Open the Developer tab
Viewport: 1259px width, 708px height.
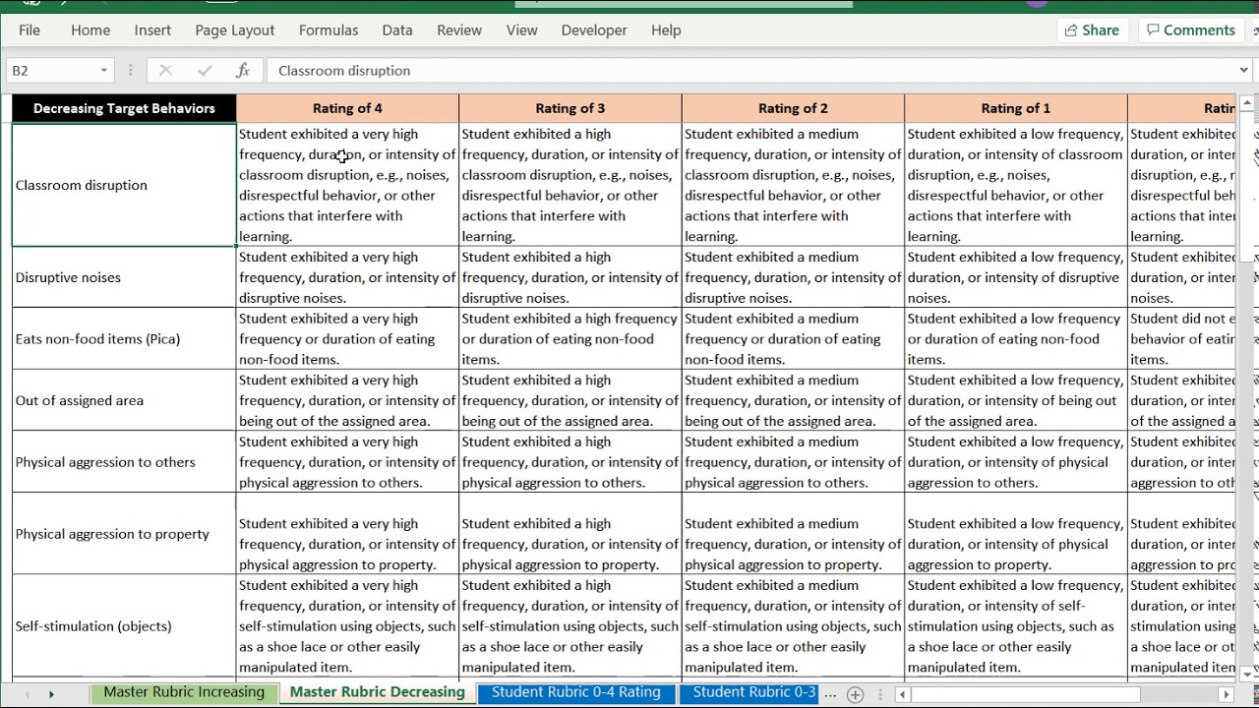[x=594, y=30]
